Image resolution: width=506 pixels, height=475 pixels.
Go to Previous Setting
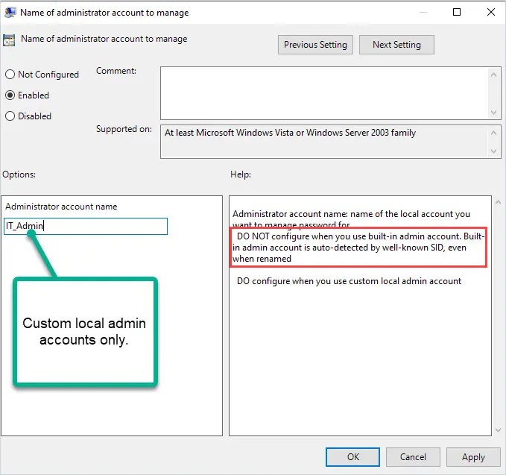[315, 45]
